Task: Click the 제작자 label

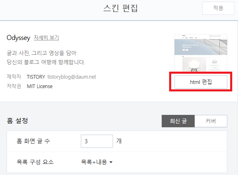Action: point(14,77)
